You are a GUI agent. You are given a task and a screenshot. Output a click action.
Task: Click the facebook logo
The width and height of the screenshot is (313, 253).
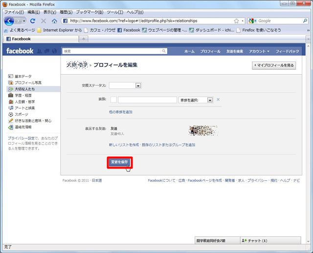tap(20, 51)
